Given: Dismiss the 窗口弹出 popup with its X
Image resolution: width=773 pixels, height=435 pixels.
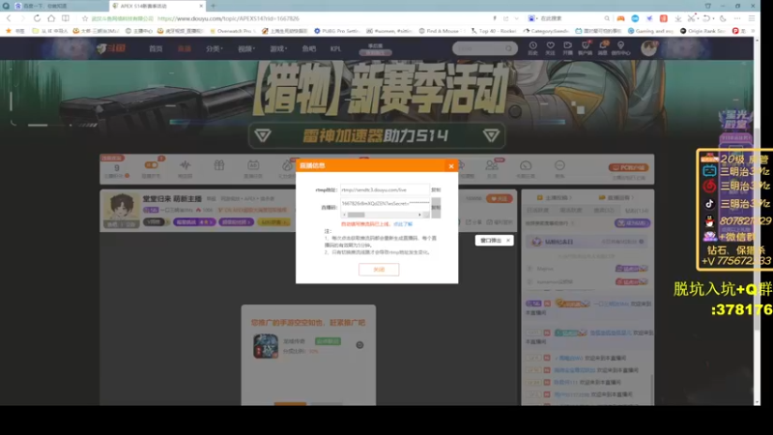Looking at the screenshot, I should (x=508, y=240).
